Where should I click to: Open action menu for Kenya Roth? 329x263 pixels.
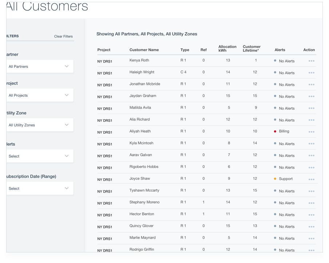pos(311,61)
